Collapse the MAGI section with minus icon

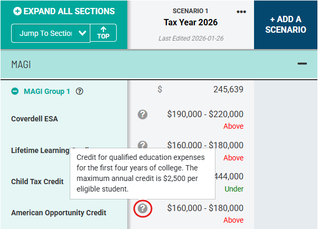pos(302,63)
